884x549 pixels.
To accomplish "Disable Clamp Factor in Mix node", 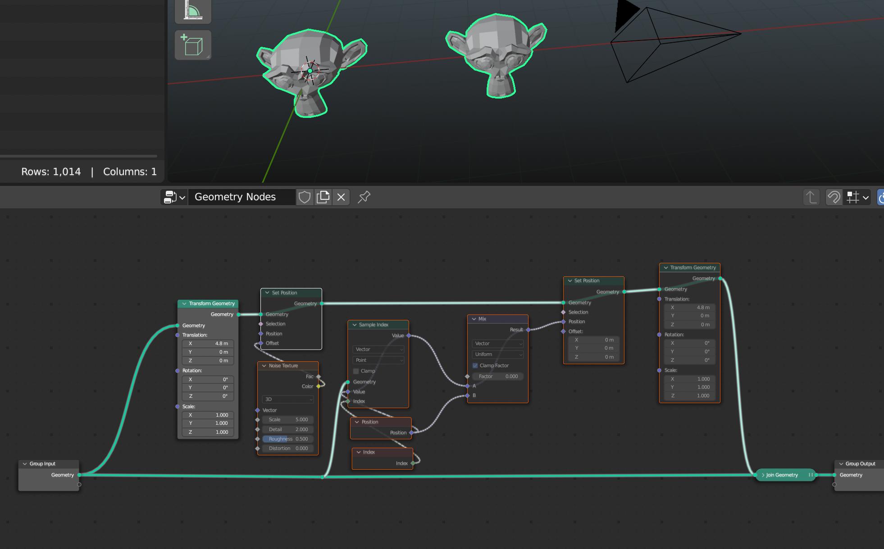I will (475, 366).
